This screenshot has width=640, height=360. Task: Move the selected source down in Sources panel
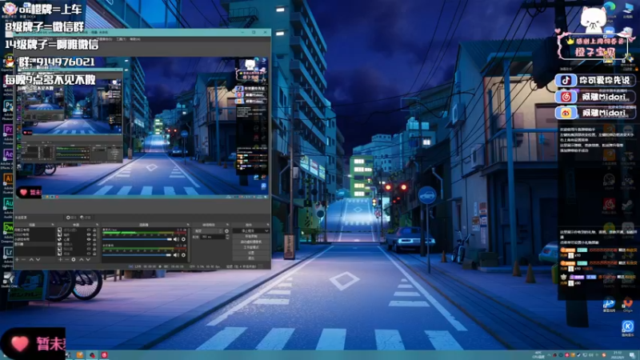point(88,259)
